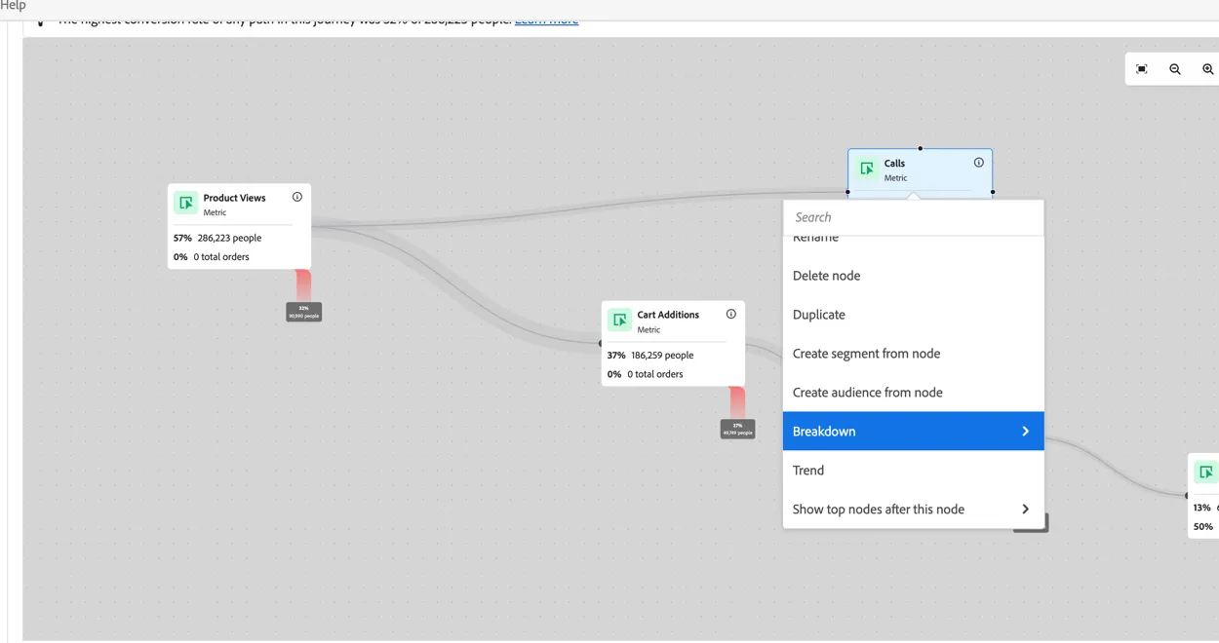The width and height of the screenshot is (1219, 643).
Task: Open the Calls node info icon
Action: tap(978, 163)
